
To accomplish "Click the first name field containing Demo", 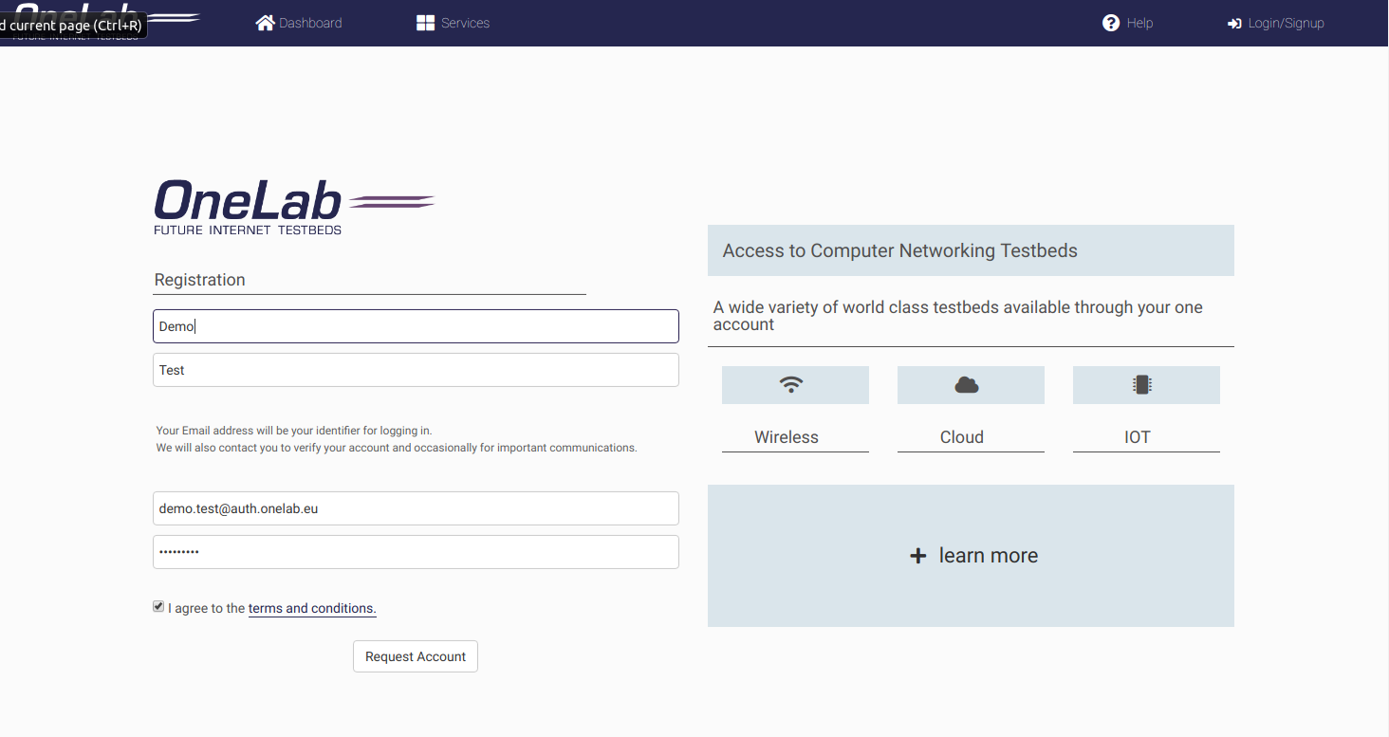I will click(x=416, y=326).
